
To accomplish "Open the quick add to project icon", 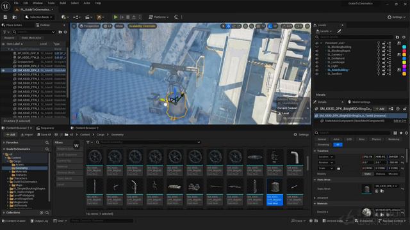I will click(x=65, y=17).
